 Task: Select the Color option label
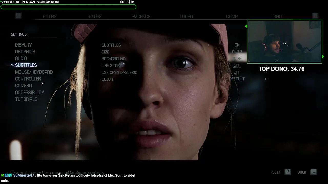coord(107,79)
